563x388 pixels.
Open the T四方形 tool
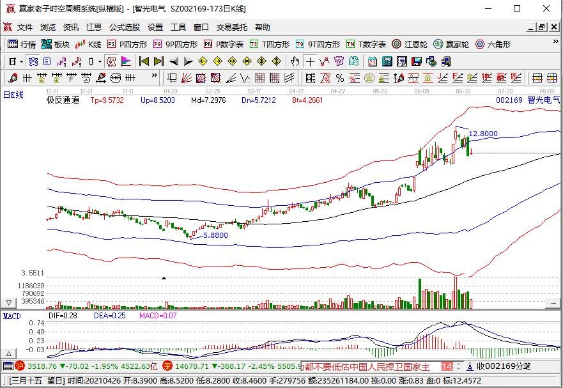point(270,44)
